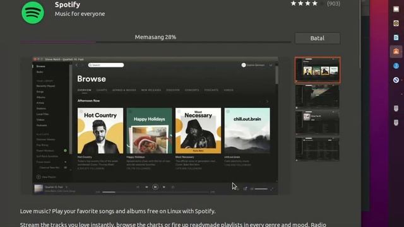Launch Rhythmbox from the Ubuntu dock
The height and width of the screenshot is (227, 404).
tap(396, 23)
